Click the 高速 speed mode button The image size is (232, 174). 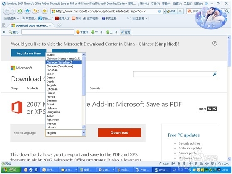pyautogui.click(x=171, y=11)
